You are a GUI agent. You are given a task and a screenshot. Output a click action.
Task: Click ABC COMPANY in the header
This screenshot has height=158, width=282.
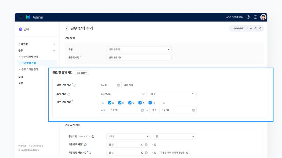pos(235,17)
